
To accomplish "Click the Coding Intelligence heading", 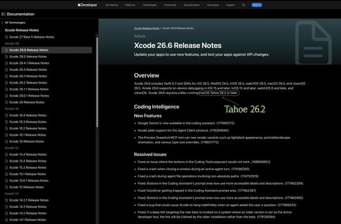I will (x=157, y=107).
